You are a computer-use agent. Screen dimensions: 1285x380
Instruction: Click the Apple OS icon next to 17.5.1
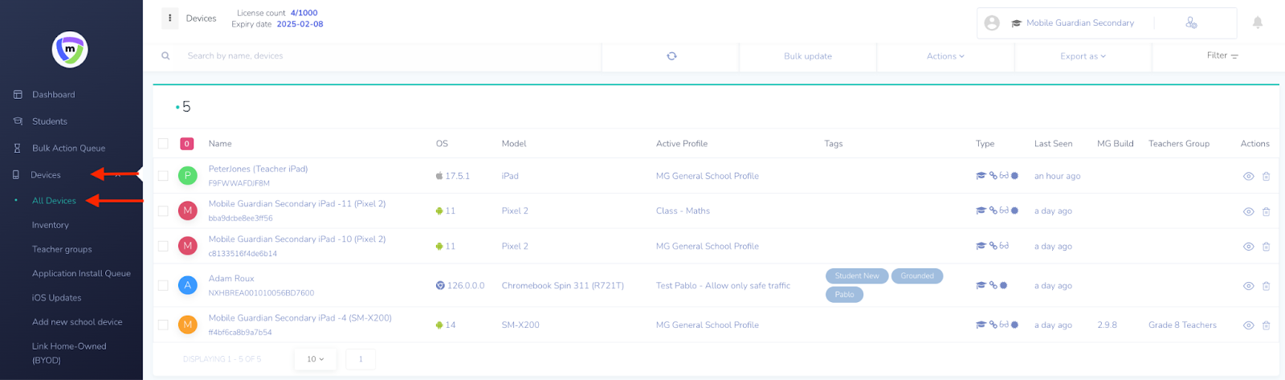pos(439,176)
